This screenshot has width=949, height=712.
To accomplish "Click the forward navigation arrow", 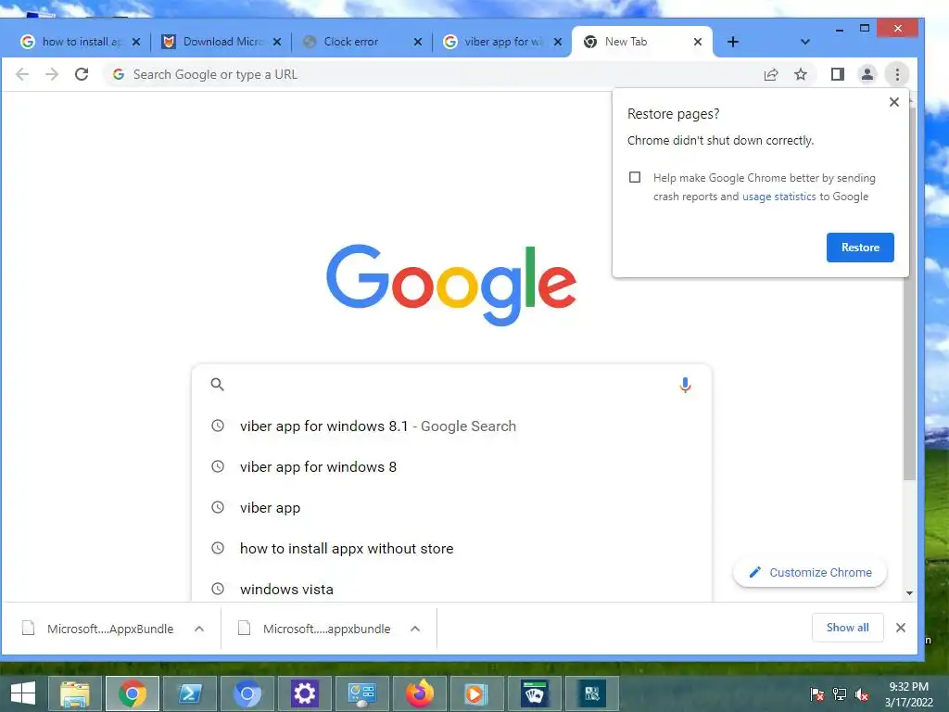I will pyautogui.click(x=52, y=74).
